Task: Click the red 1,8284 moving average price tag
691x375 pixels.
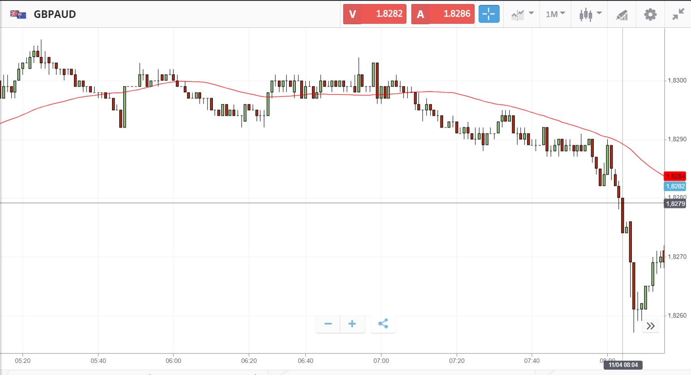Action: point(675,177)
